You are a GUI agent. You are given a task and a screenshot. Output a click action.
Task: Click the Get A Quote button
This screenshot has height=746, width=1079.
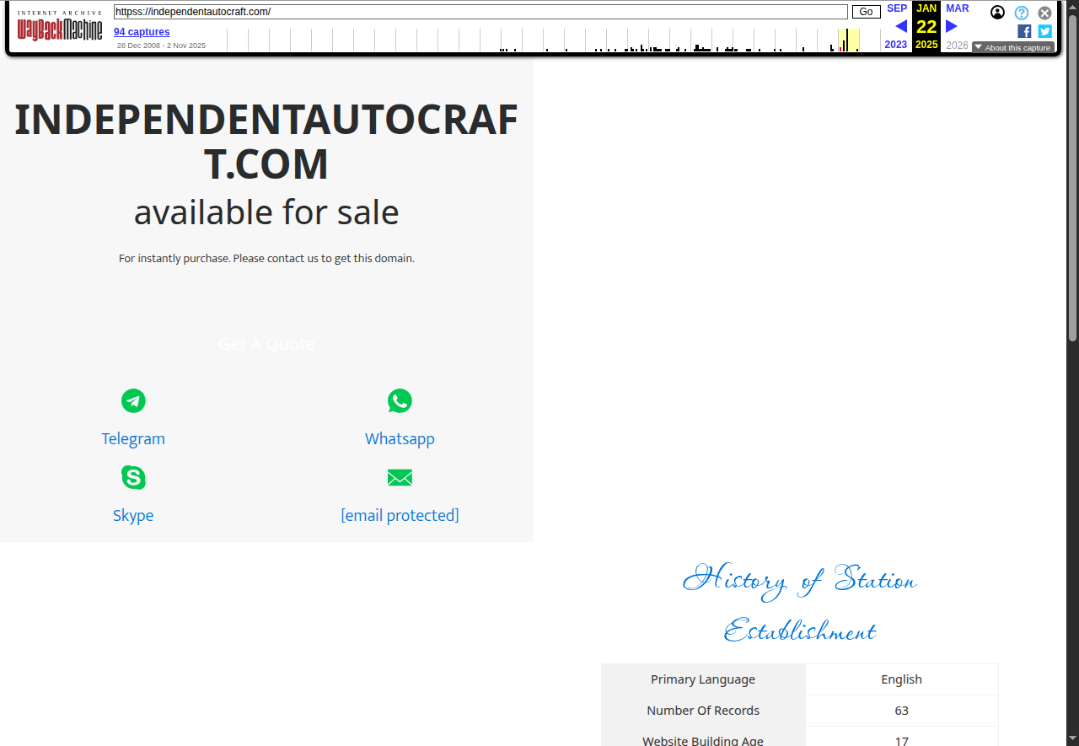[266, 344]
